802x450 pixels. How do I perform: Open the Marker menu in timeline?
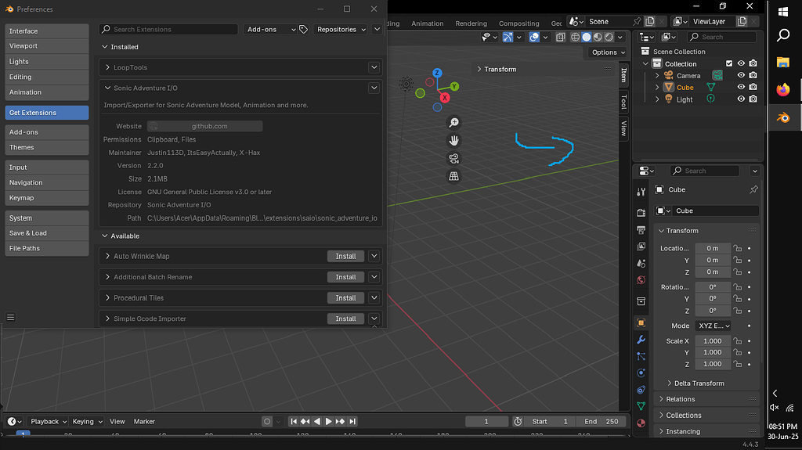144,421
